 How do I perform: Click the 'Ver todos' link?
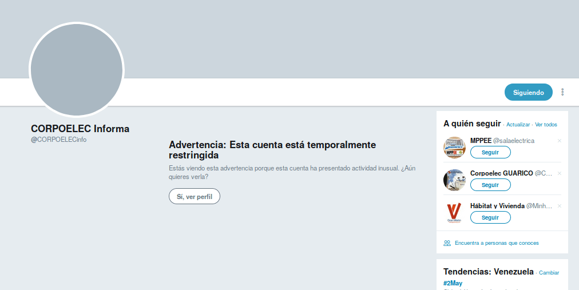pyautogui.click(x=546, y=125)
